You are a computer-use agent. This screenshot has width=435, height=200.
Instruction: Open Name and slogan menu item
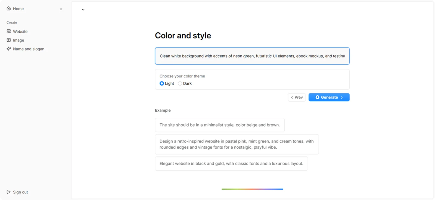26,49
